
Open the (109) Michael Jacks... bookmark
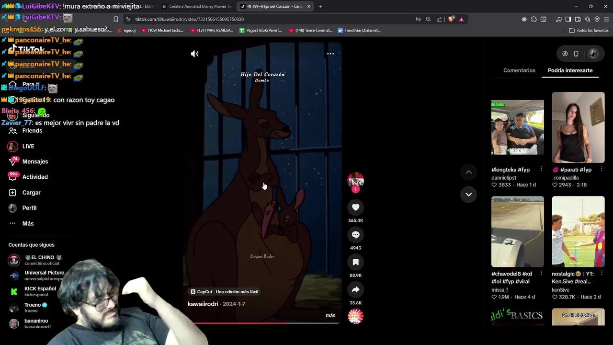(162, 30)
